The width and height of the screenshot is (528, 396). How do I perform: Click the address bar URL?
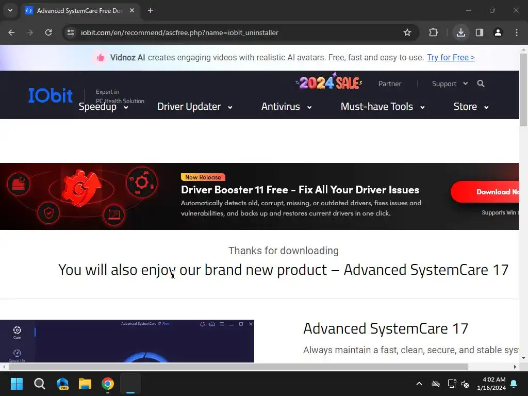(179, 32)
